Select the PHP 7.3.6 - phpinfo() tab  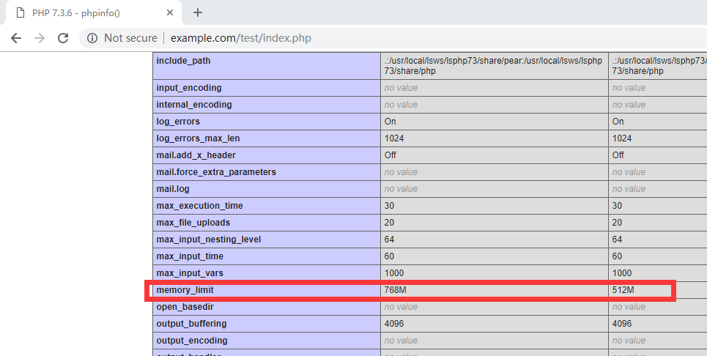tap(93, 12)
